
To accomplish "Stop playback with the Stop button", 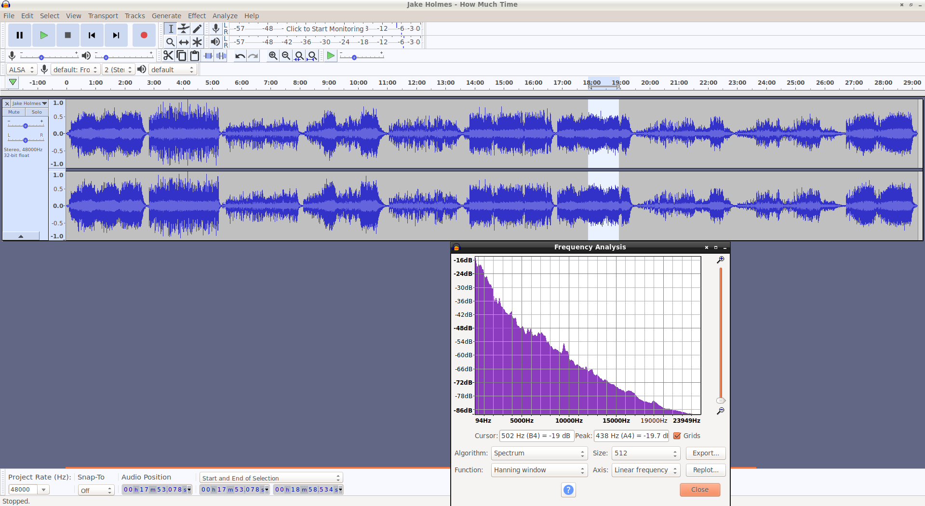I will (x=68, y=35).
